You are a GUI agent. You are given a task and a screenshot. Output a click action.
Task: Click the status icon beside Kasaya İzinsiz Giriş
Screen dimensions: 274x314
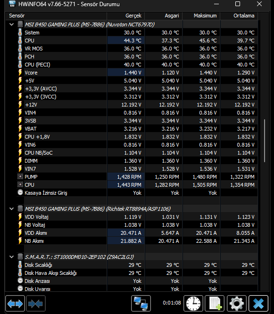click(x=20, y=192)
